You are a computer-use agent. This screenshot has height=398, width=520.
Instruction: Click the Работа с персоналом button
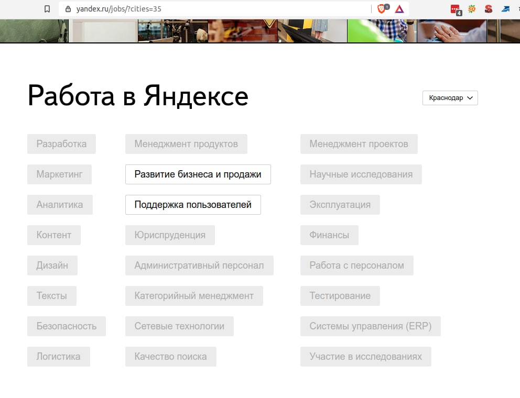point(357,266)
